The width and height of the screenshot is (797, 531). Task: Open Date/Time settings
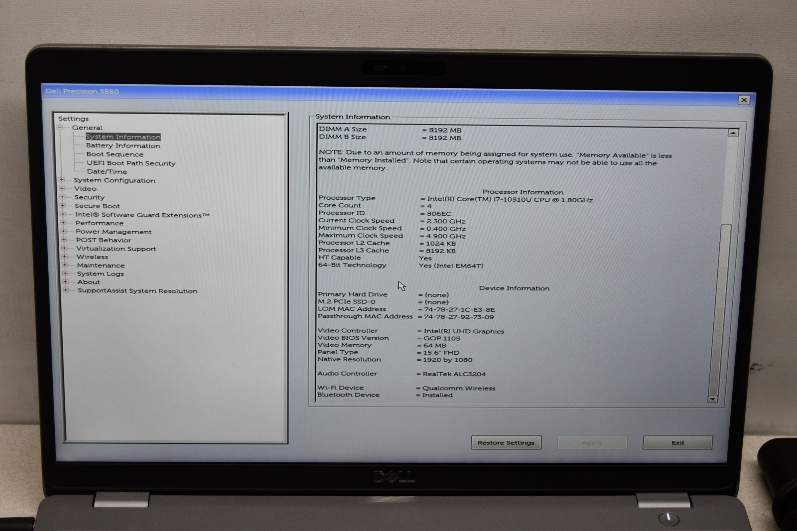(107, 171)
